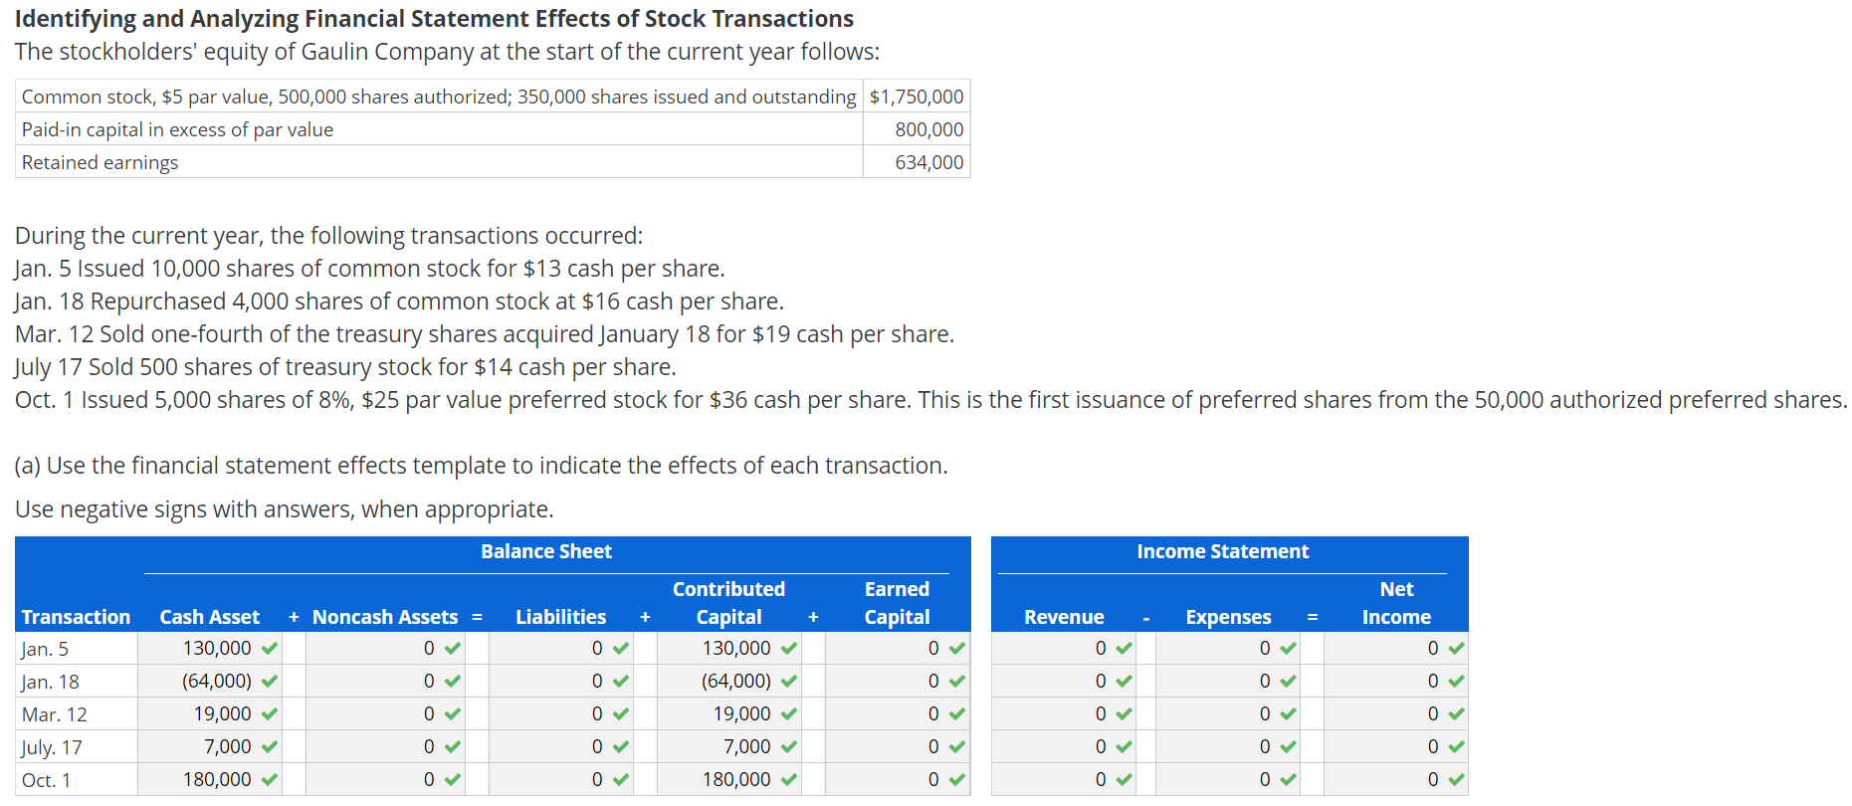Click the Paid-in capital in excess label
This screenshot has width=1852, height=806.
(177, 129)
